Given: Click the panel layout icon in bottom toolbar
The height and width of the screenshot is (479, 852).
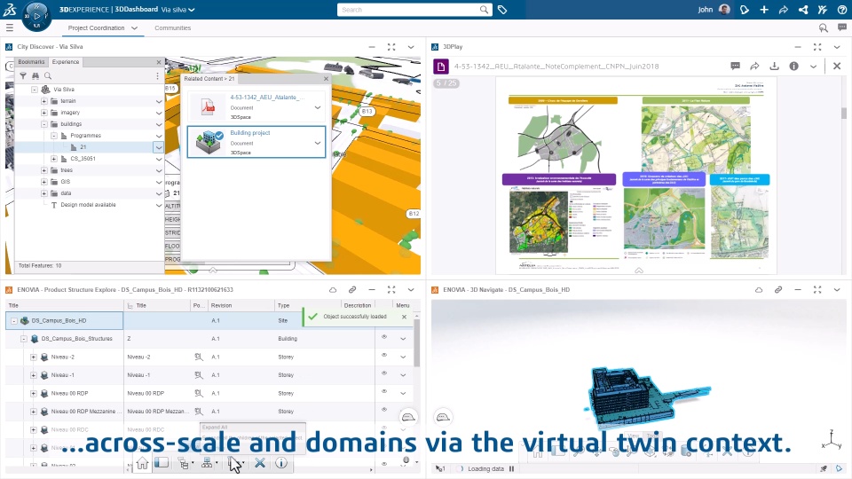Looking at the screenshot, I should tap(162, 463).
